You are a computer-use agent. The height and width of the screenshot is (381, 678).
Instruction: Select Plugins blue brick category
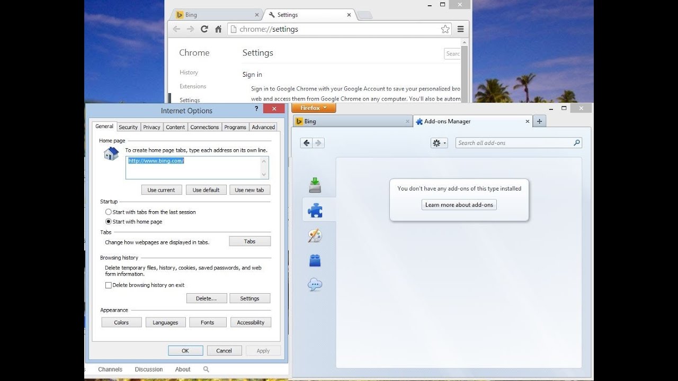[x=315, y=260]
